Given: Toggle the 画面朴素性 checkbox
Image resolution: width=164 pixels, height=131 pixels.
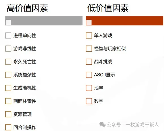Looking at the screenshot, I should 8,101.
